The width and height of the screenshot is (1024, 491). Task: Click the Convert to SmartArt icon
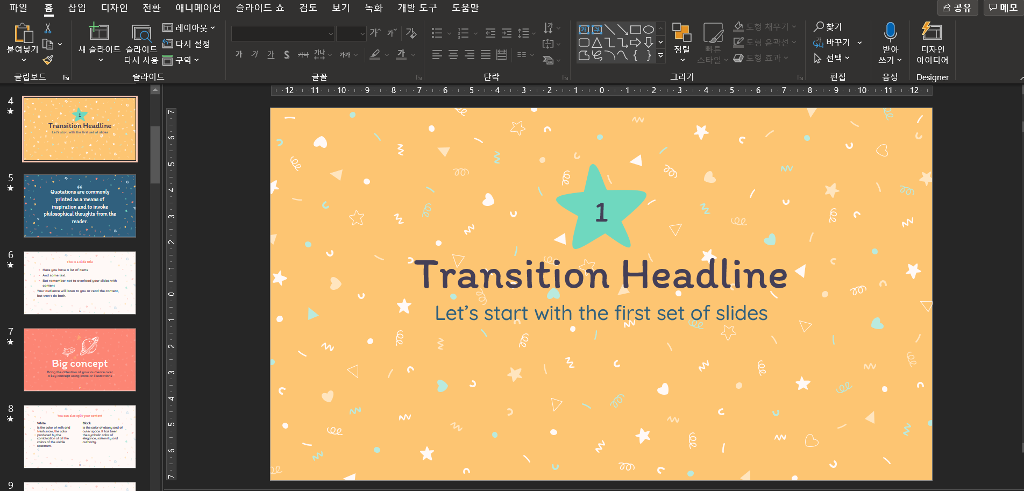coord(548,60)
